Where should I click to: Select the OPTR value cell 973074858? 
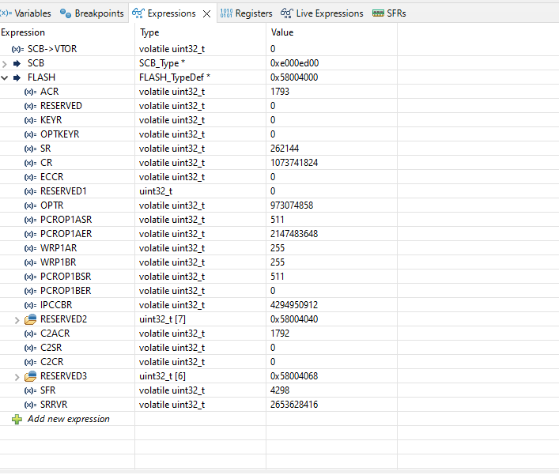(x=292, y=205)
